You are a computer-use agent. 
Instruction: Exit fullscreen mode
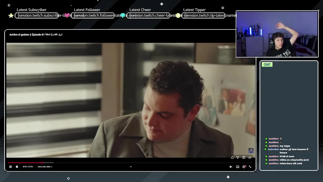pos(250,167)
